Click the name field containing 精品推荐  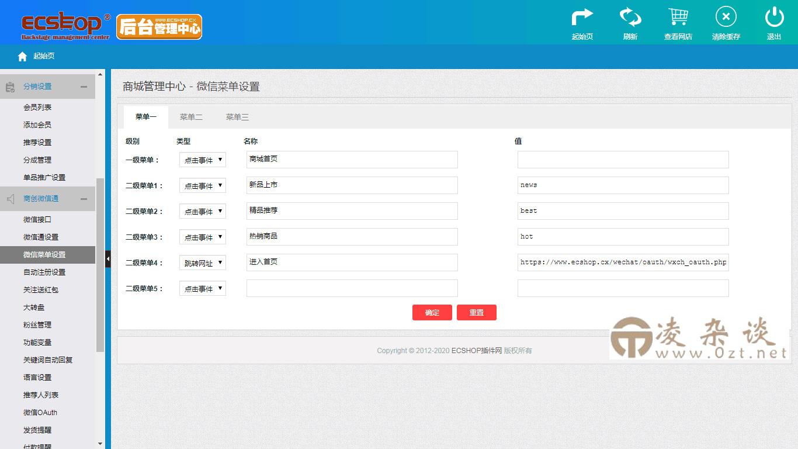click(352, 211)
